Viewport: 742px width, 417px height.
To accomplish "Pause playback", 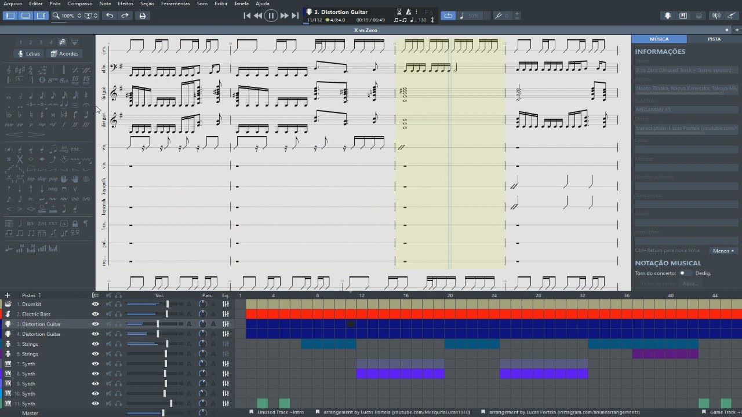I will (x=271, y=16).
